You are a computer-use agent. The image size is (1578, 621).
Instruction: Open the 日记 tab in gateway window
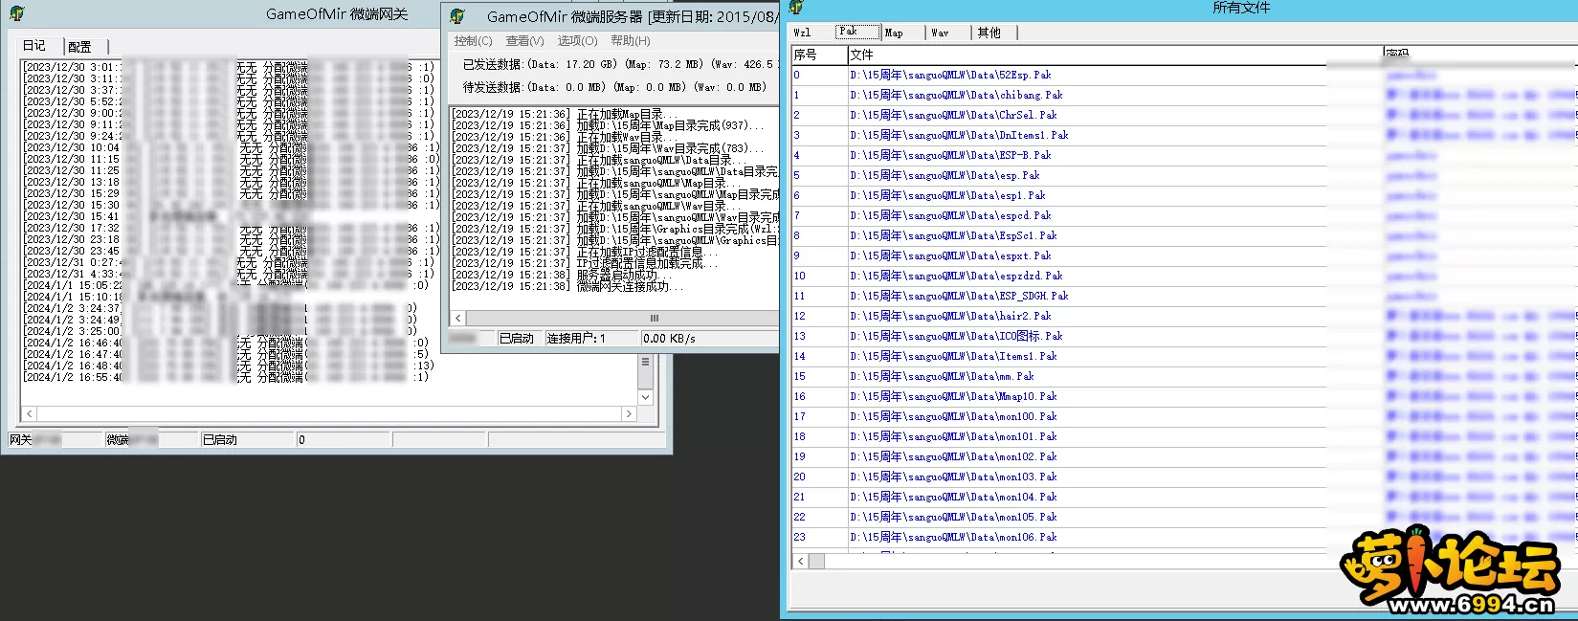click(x=34, y=46)
